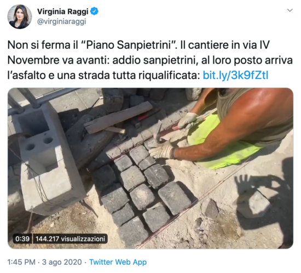Open the tweet options chevron menu
Viewport: 301px width, 273px height.
pyautogui.click(x=290, y=10)
